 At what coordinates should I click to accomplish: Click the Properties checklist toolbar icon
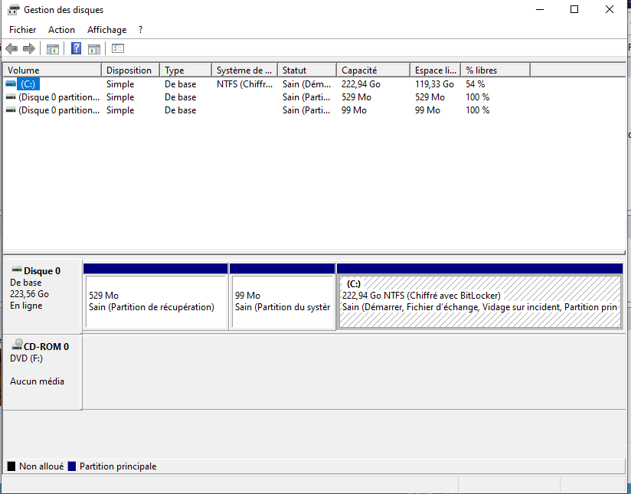point(118,48)
